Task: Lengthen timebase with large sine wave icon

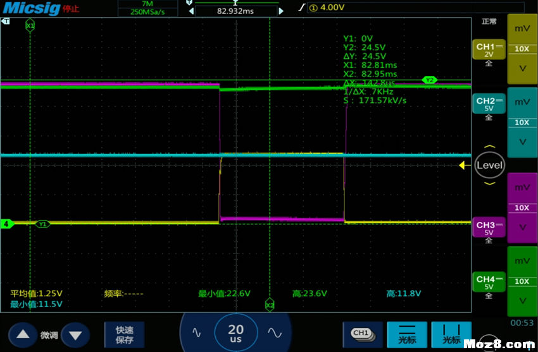Action: click(x=275, y=332)
